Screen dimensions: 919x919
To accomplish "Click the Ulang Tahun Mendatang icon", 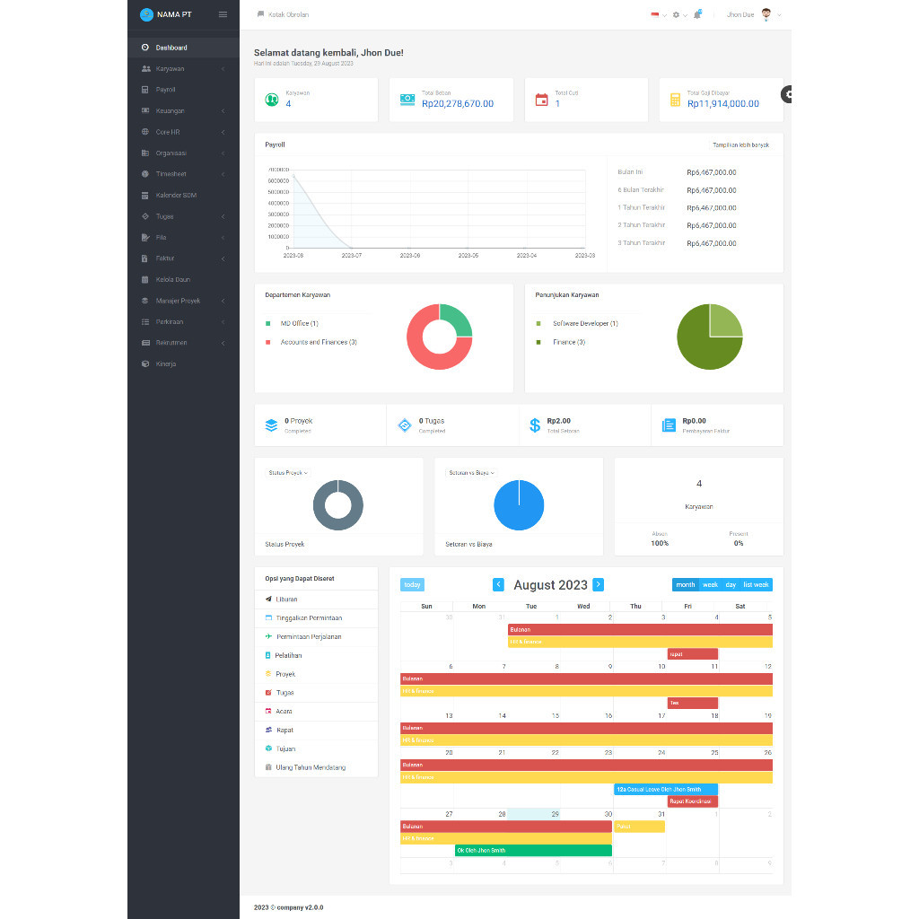I will tap(268, 767).
